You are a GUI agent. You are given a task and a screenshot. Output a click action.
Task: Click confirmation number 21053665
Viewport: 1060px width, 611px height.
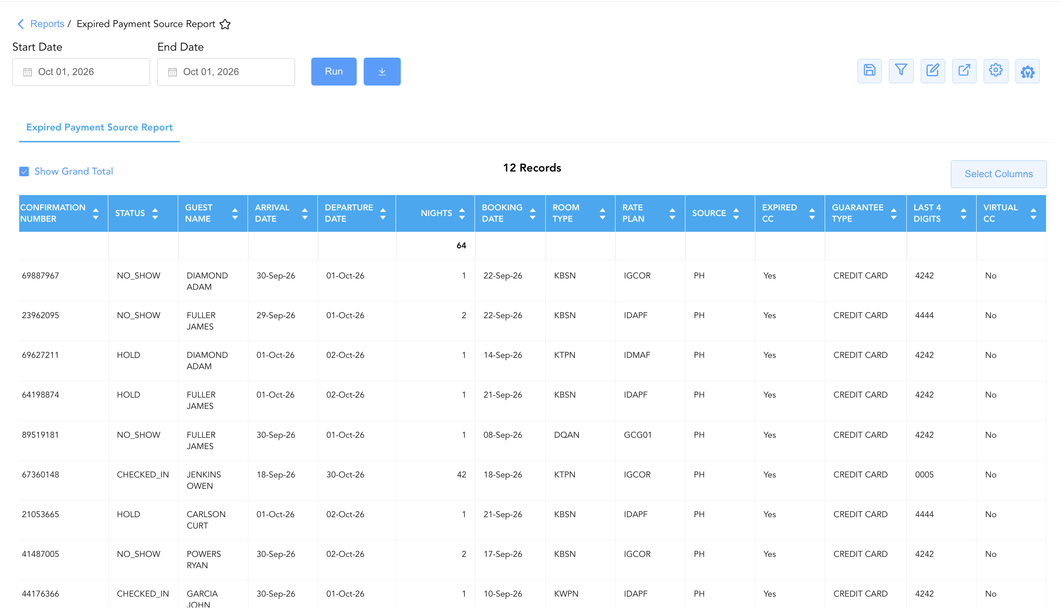pos(40,515)
